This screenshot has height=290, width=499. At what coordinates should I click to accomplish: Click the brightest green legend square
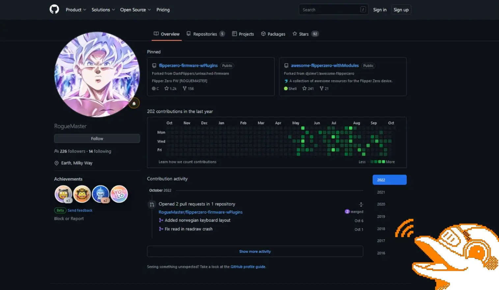click(x=383, y=162)
